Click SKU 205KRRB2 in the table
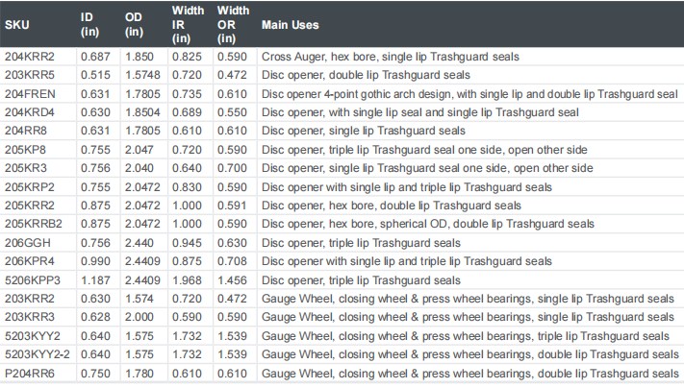 34,224
